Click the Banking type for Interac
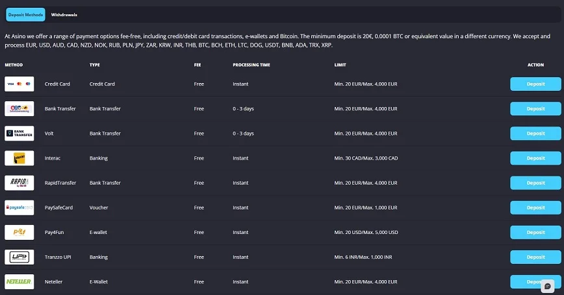Image resolution: width=564 pixels, height=295 pixels. point(99,158)
